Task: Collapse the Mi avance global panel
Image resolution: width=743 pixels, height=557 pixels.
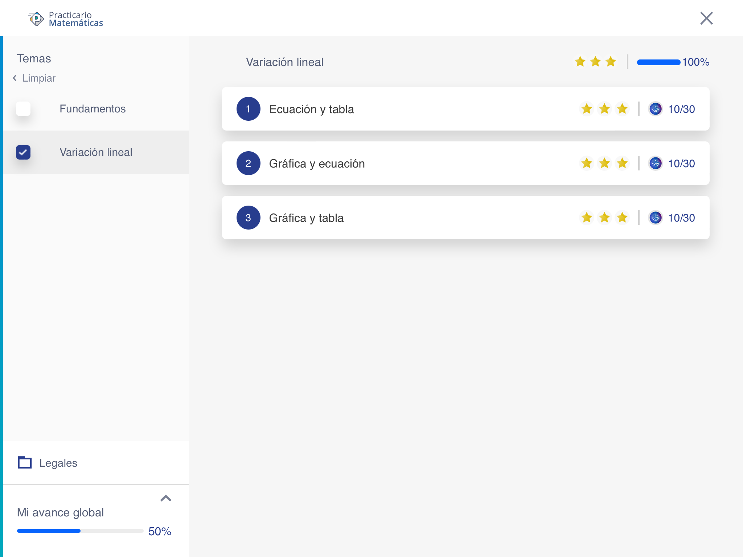Action: coord(166,498)
